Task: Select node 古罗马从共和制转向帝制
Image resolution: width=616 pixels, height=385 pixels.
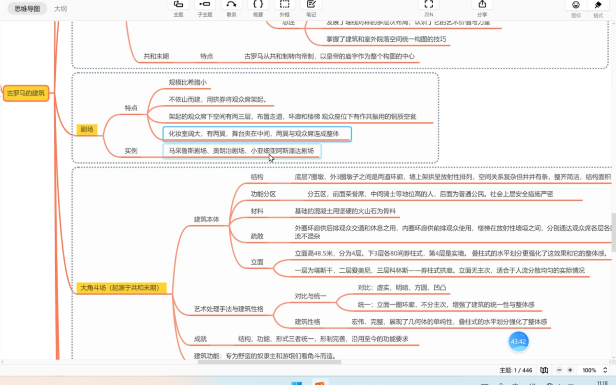Action: 329,56
